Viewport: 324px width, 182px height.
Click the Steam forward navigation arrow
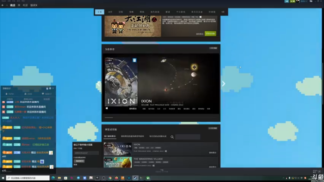tap(6, 5)
